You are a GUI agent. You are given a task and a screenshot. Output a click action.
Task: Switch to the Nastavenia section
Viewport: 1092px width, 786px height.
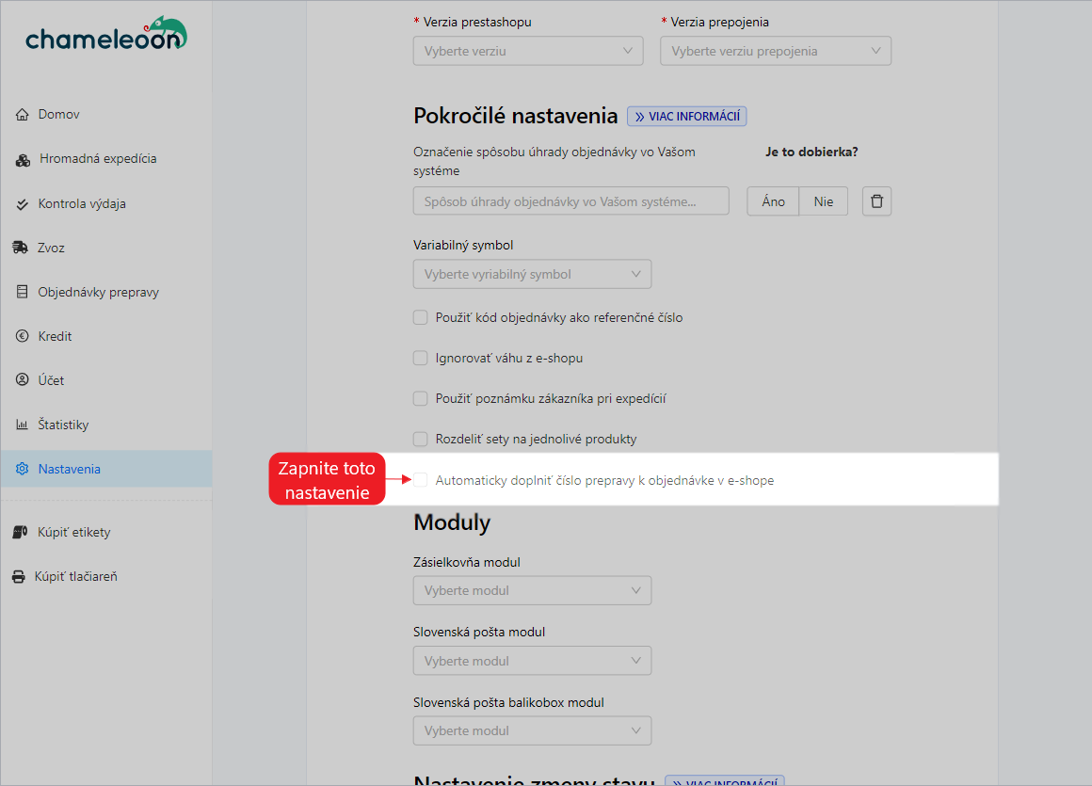click(x=68, y=468)
